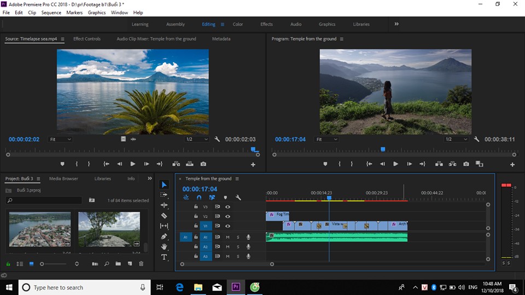Select the Slip tool
The image size is (525, 295).
point(164,226)
